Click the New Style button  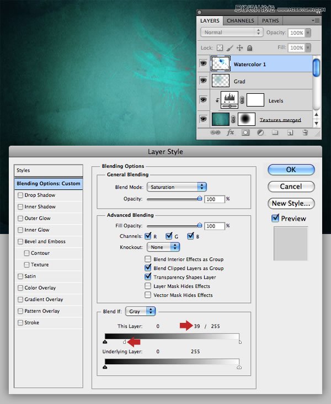coord(291,203)
